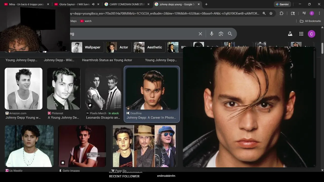The image size is (324, 182).
Task: Open the Pinterest A Young Johnny Depp image
Action: pyautogui.click(x=64, y=88)
